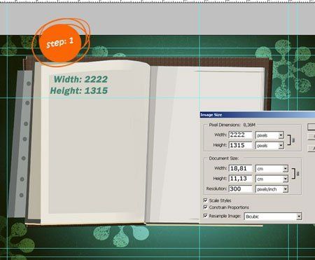Click the Image Size dialog title bar
This screenshot has width=315, height=260.
coord(258,115)
